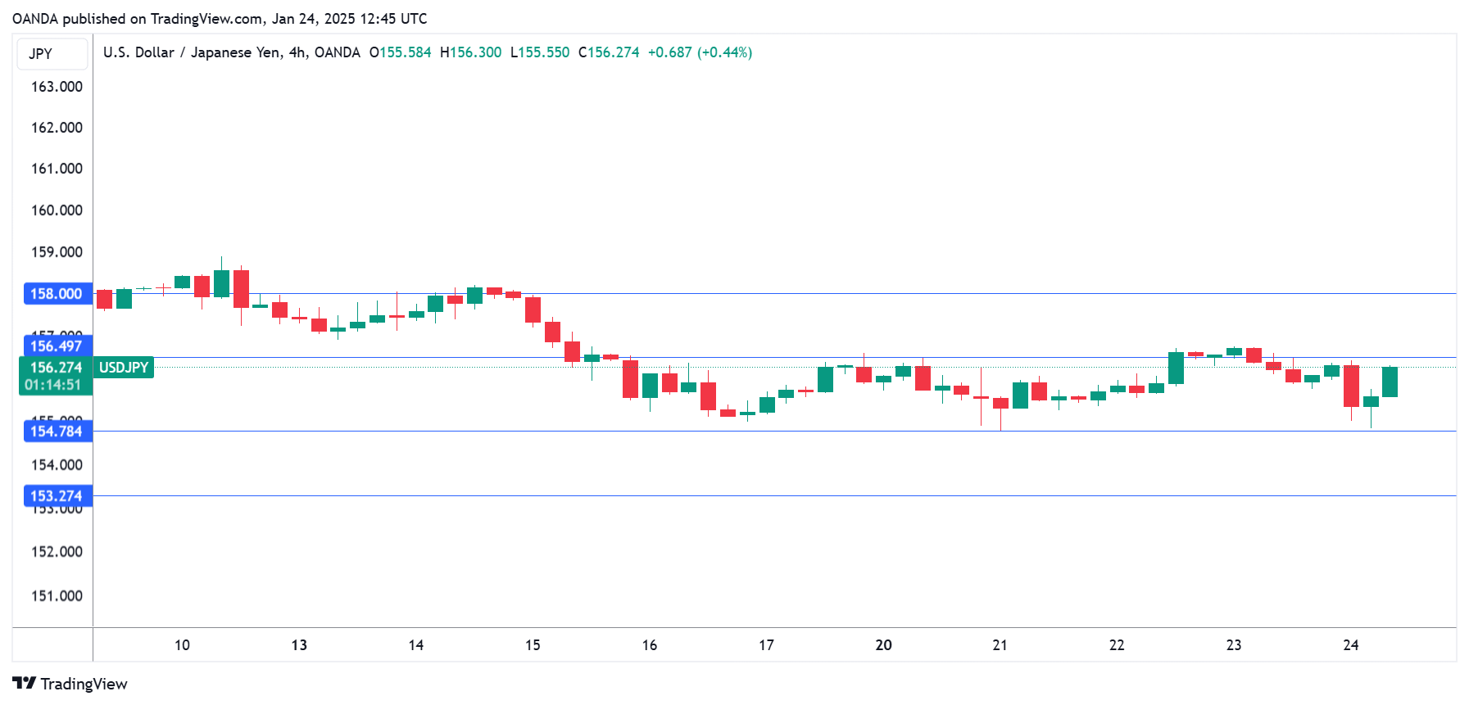
Task: Click date 15 on the time axis
Action: tap(533, 645)
